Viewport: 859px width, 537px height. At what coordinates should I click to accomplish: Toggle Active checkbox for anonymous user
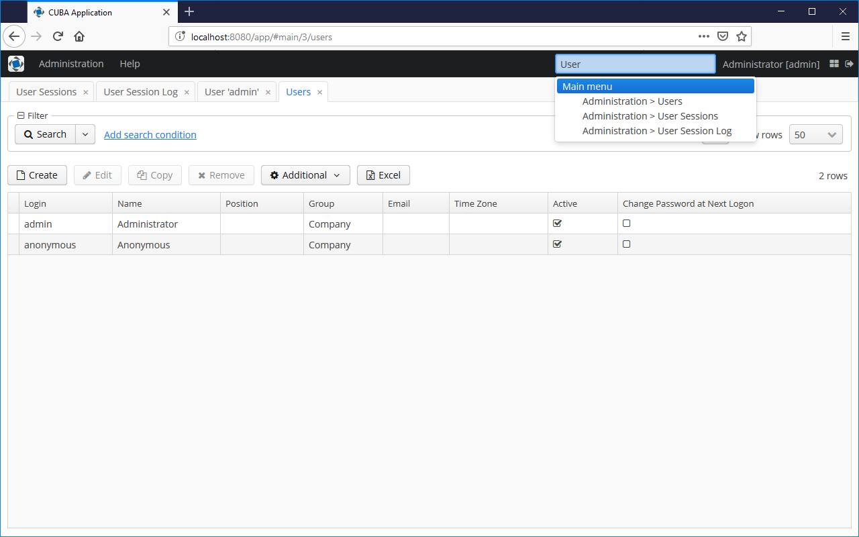coord(557,244)
